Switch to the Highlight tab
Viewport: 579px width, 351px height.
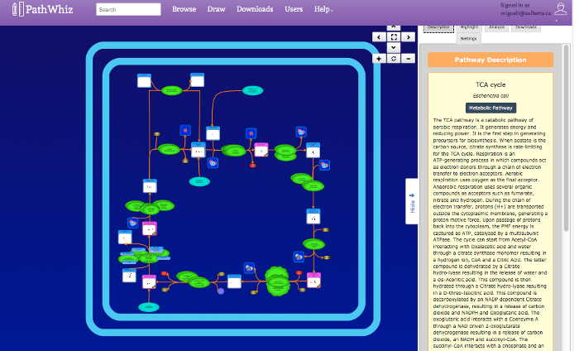pyautogui.click(x=469, y=28)
